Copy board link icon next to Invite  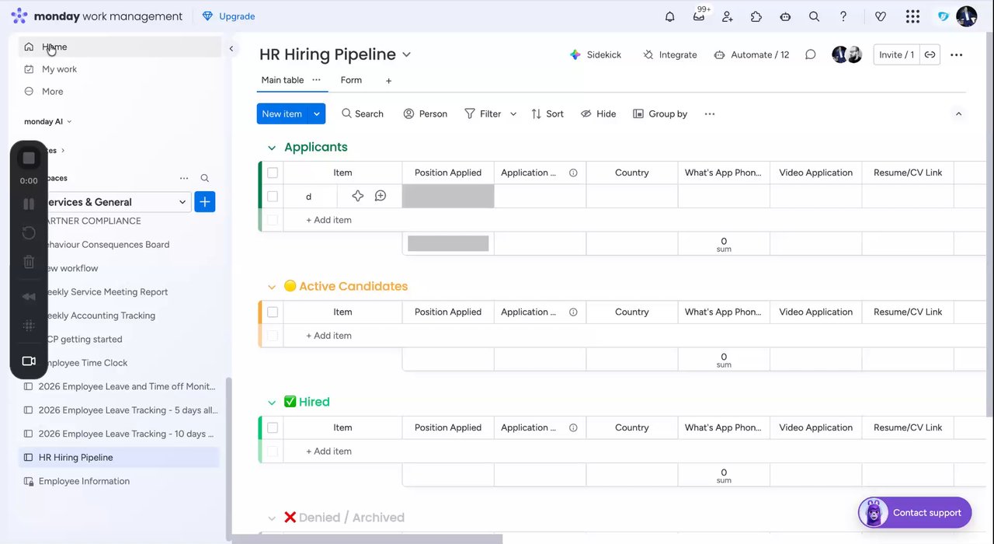click(930, 54)
